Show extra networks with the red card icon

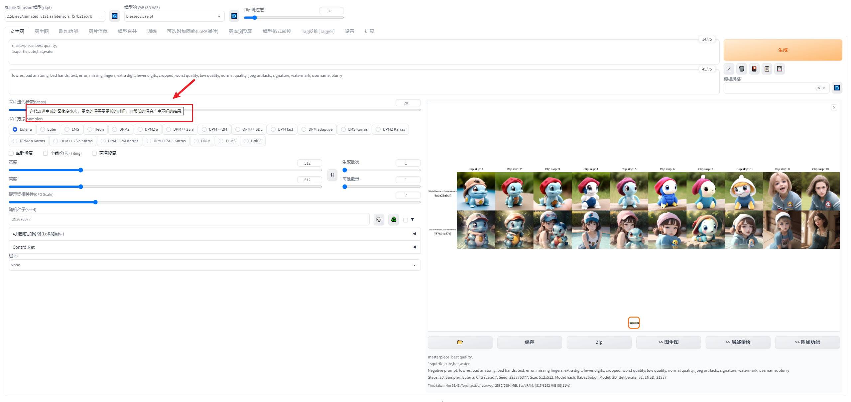(x=754, y=69)
